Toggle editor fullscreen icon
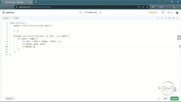 tap(177, 18)
